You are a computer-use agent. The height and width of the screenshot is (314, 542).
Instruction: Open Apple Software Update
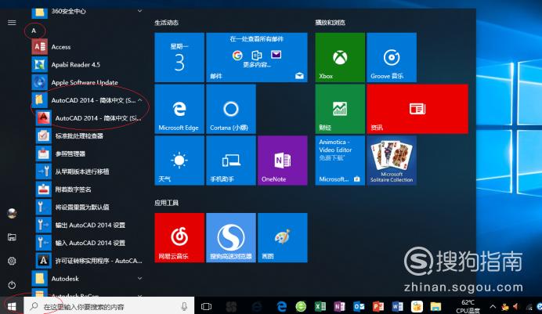click(x=86, y=82)
